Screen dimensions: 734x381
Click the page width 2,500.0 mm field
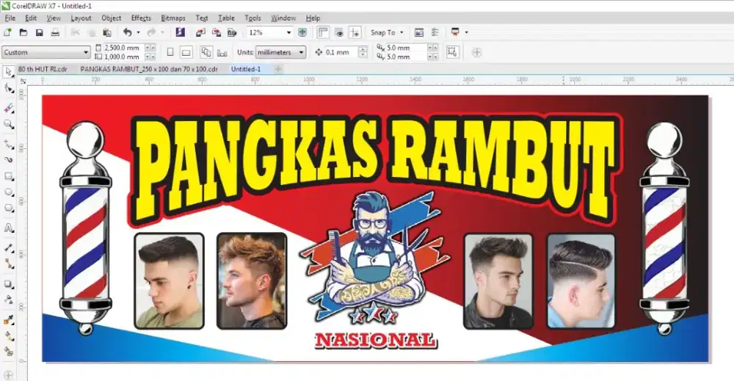coord(122,48)
